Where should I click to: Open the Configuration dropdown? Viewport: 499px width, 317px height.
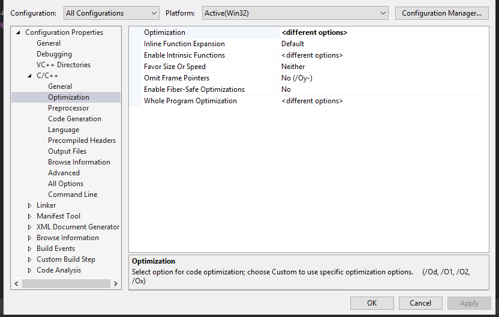coord(111,13)
